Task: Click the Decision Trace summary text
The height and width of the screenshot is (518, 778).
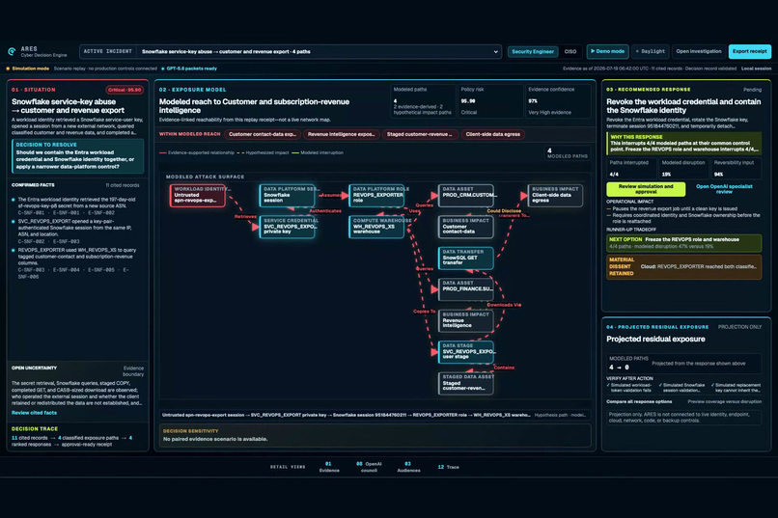Action: click(x=72, y=441)
